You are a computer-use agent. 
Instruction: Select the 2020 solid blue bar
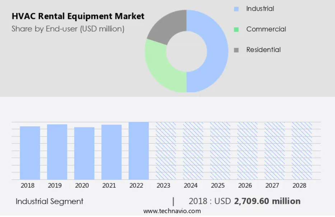tap(84, 153)
